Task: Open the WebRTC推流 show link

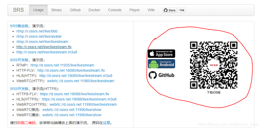Action: 72,110
